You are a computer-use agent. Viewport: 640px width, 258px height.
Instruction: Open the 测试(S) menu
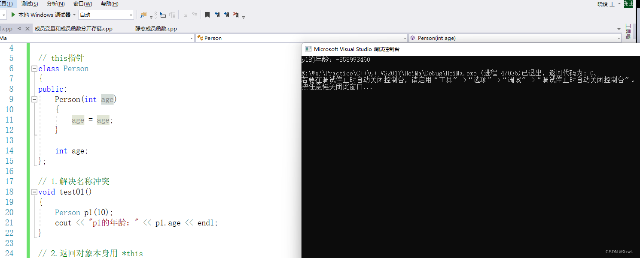(30, 4)
